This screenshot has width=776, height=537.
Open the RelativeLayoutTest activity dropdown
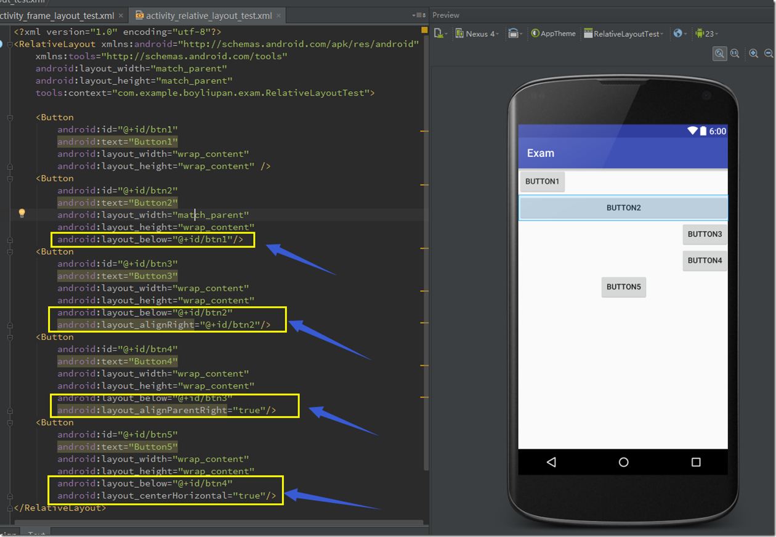(x=623, y=34)
